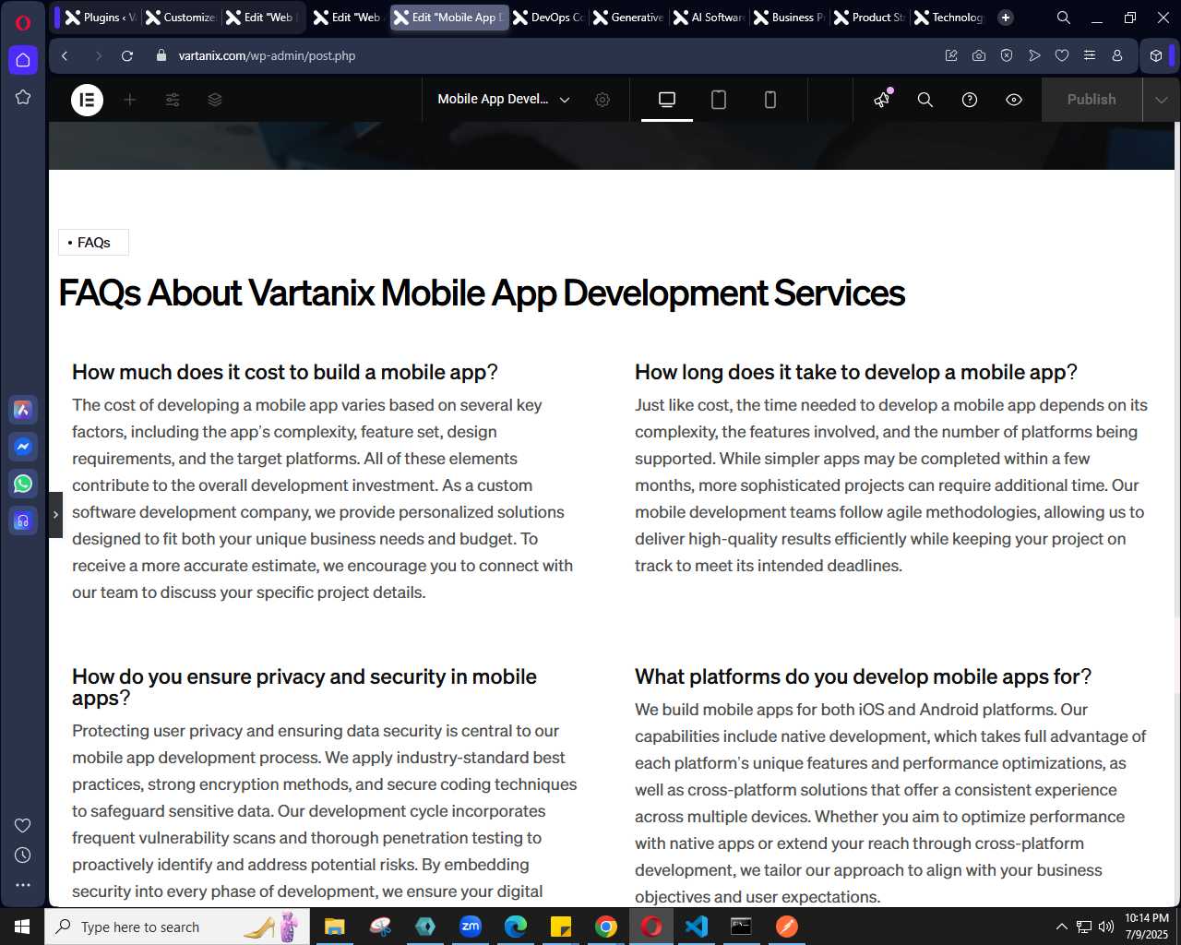The height and width of the screenshot is (945, 1181).
Task: Click the vartanix.com address bar
Action: [x=267, y=55]
